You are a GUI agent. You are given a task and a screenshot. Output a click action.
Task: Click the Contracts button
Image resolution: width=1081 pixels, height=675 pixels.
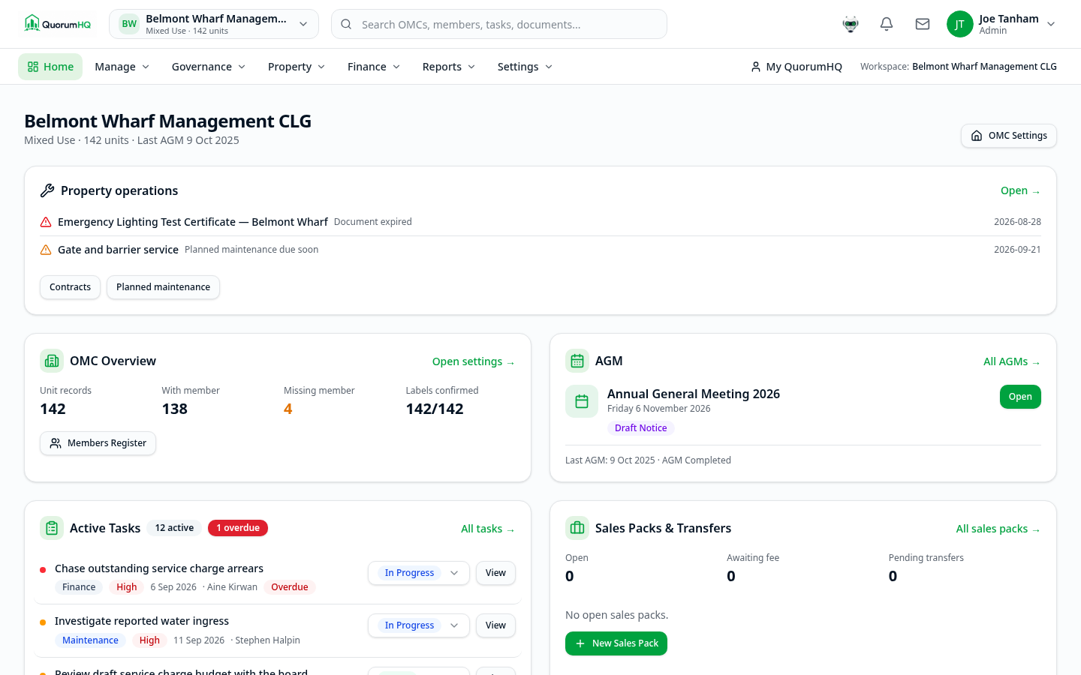tap(70, 287)
